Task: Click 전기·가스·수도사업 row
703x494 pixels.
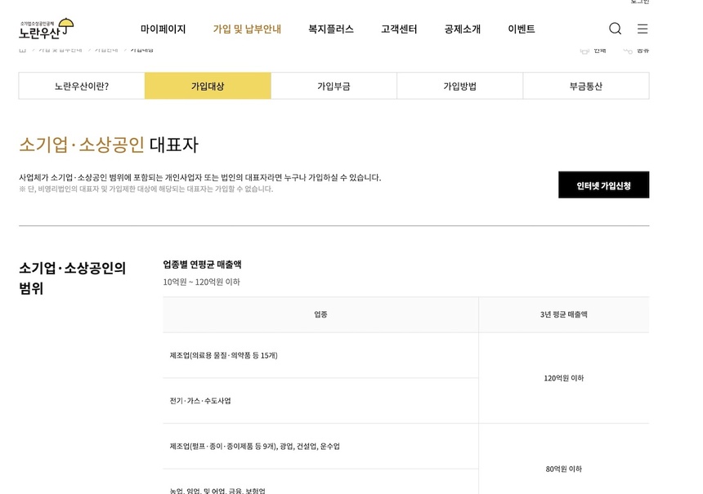Action: [x=320, y=400]
